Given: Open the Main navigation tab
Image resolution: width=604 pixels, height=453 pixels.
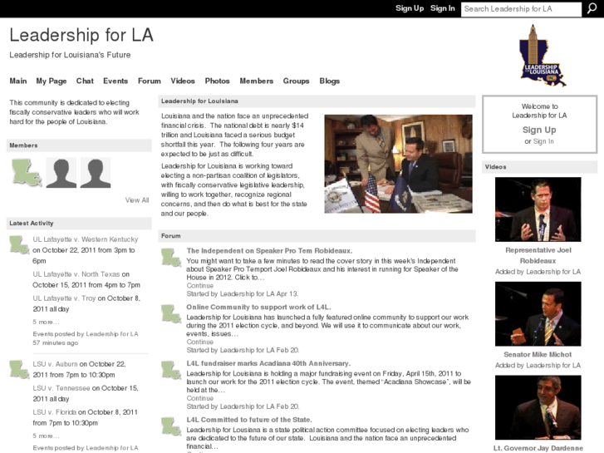Looking at the screenshot, I should [x=18, y=81].
